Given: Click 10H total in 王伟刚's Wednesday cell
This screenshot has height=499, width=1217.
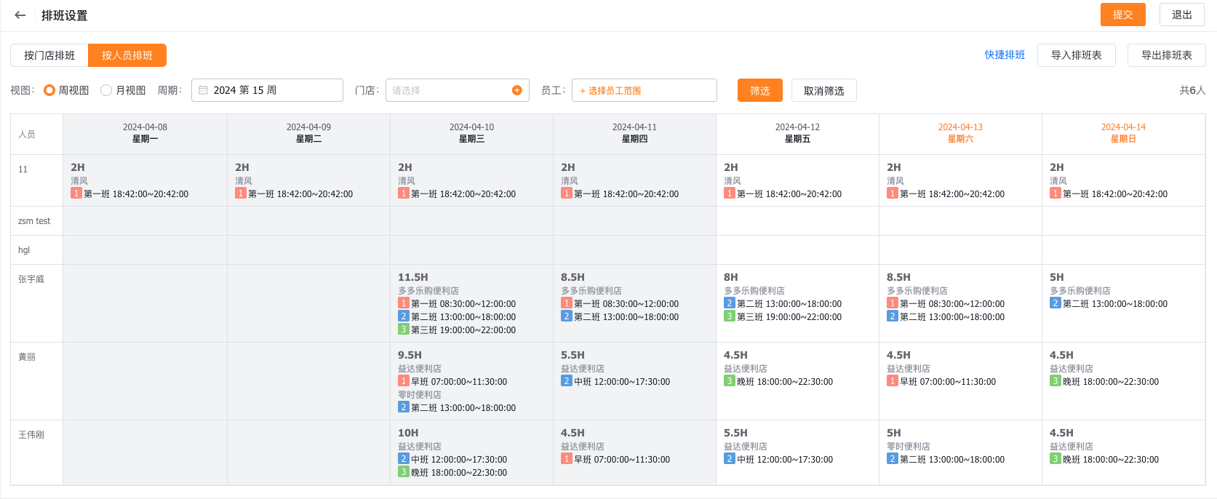Looking at the screenshot, I should (408, 433).
